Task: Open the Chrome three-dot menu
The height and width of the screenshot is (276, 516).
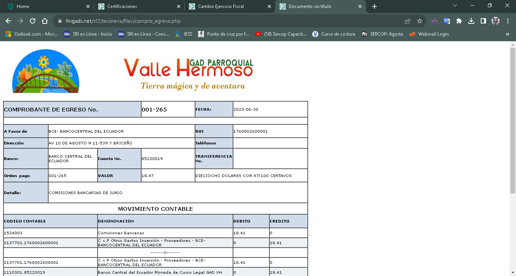Action: (508, 21)
